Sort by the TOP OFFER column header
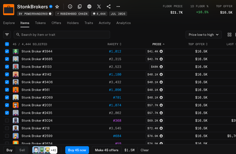This screenshot has width=236, height=154. (x=198, y=44)
